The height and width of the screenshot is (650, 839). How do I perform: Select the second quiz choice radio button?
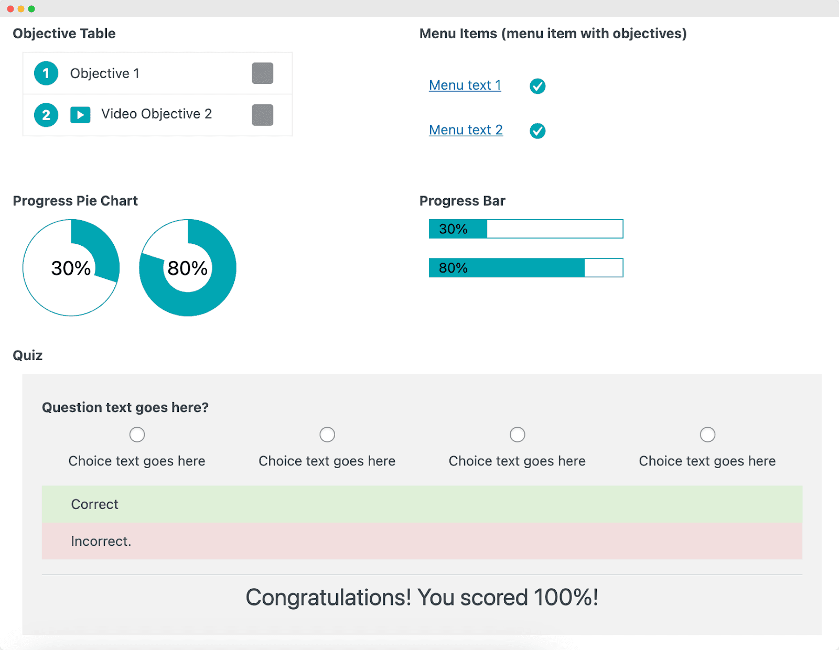327,434
